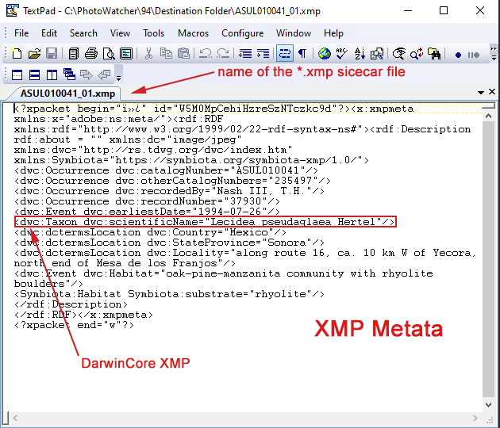
Task: Copy selection with the Copy icon
Action: (x=166, y=54)
